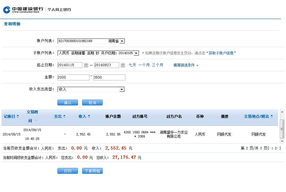Click the 个人网上银行 header text
The height and width of the screenshot is (192, 286).
[x=59, y=9]
